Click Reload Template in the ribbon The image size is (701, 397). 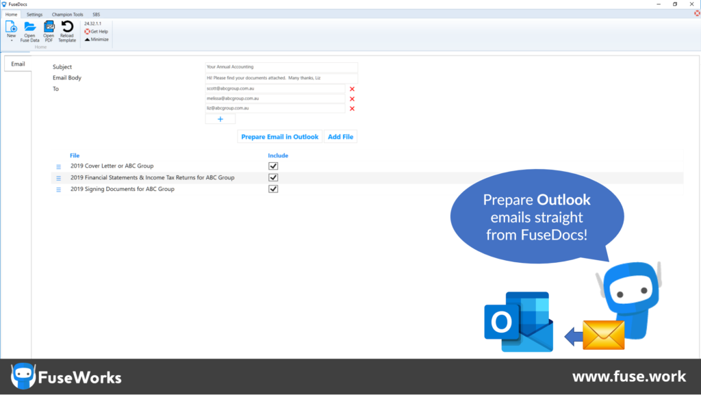[x=67, y=31]
